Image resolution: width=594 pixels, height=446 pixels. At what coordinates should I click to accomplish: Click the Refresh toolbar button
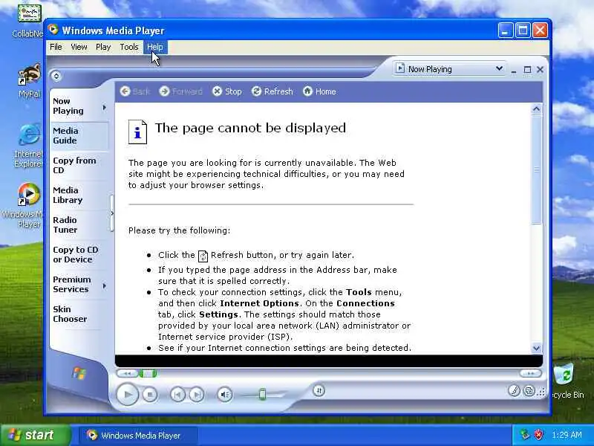[272, 91]
